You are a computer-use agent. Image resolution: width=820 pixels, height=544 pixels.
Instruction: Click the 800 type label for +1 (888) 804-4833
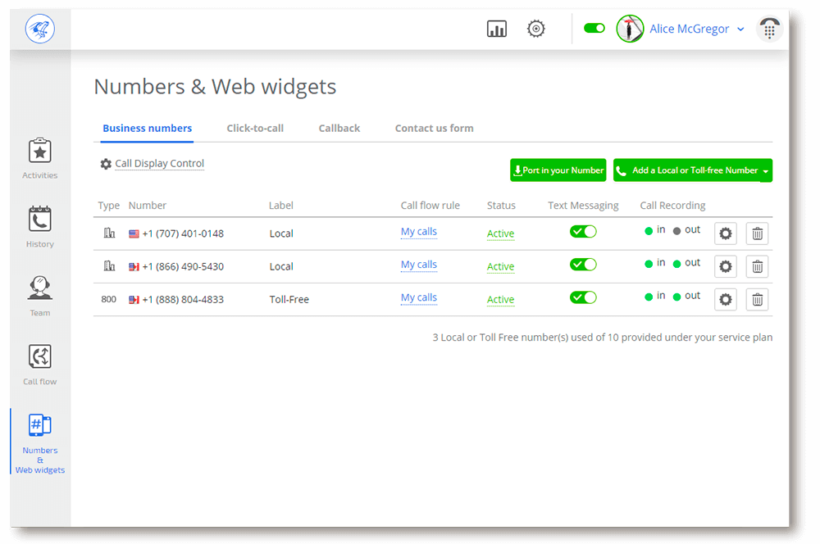(x=109, y=299)
